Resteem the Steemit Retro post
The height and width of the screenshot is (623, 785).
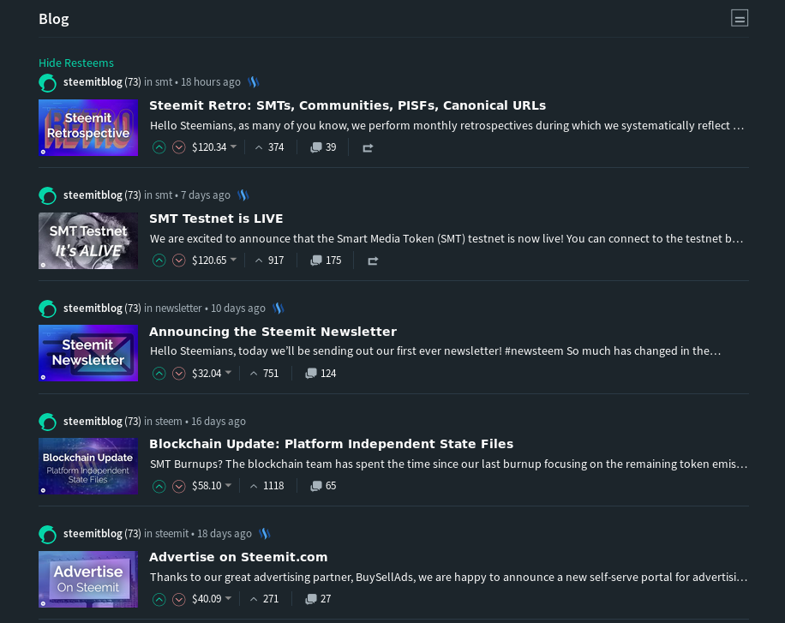[x=368, y=147]
